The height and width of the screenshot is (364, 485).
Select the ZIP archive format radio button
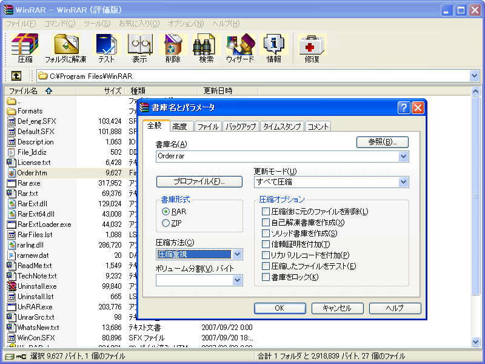click(166, 223)
